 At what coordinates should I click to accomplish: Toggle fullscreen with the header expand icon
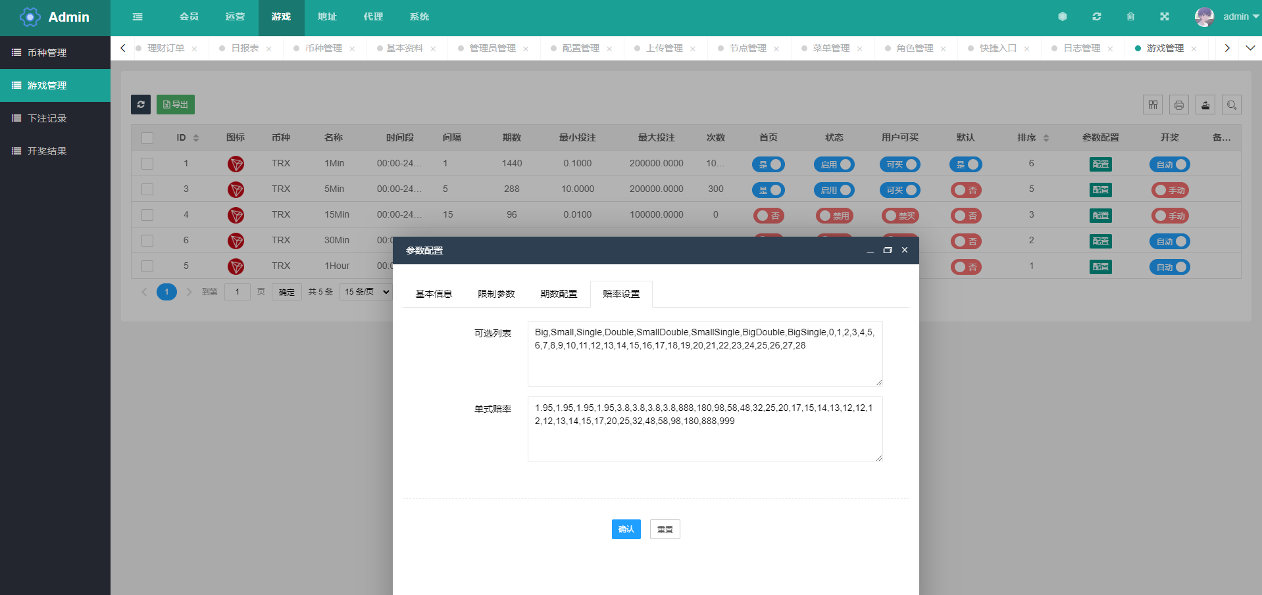(1165, 16)
